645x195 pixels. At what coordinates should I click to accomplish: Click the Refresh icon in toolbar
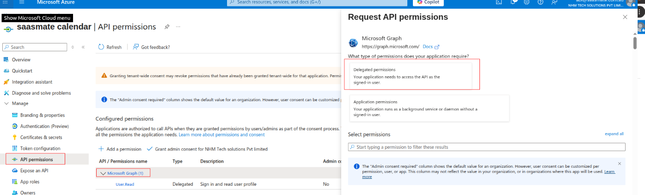[x=101, y=47]
